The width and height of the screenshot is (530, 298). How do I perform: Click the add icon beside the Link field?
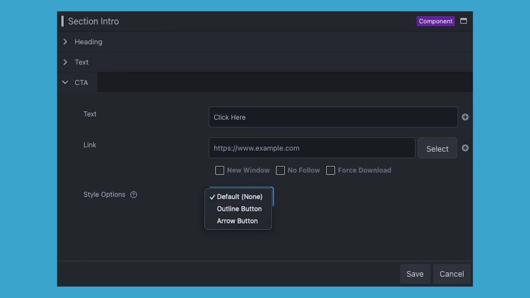pos(465,148)
